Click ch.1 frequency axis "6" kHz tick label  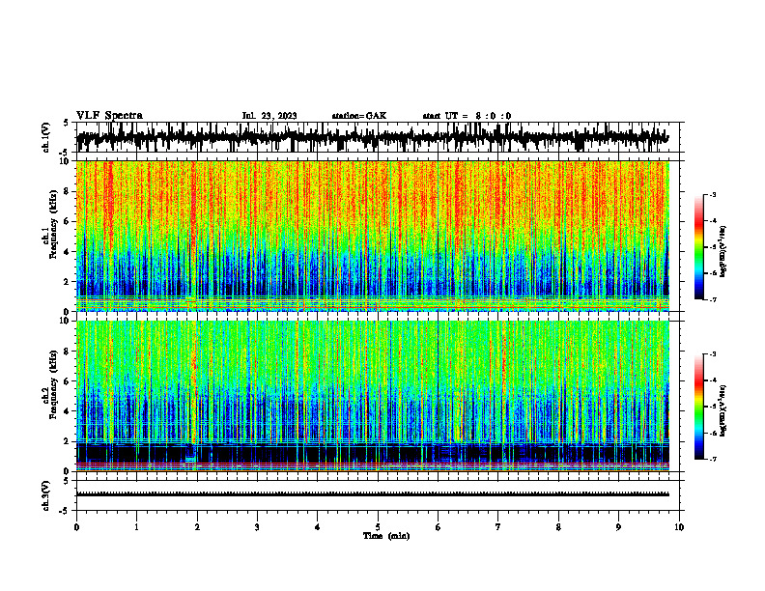67,221
